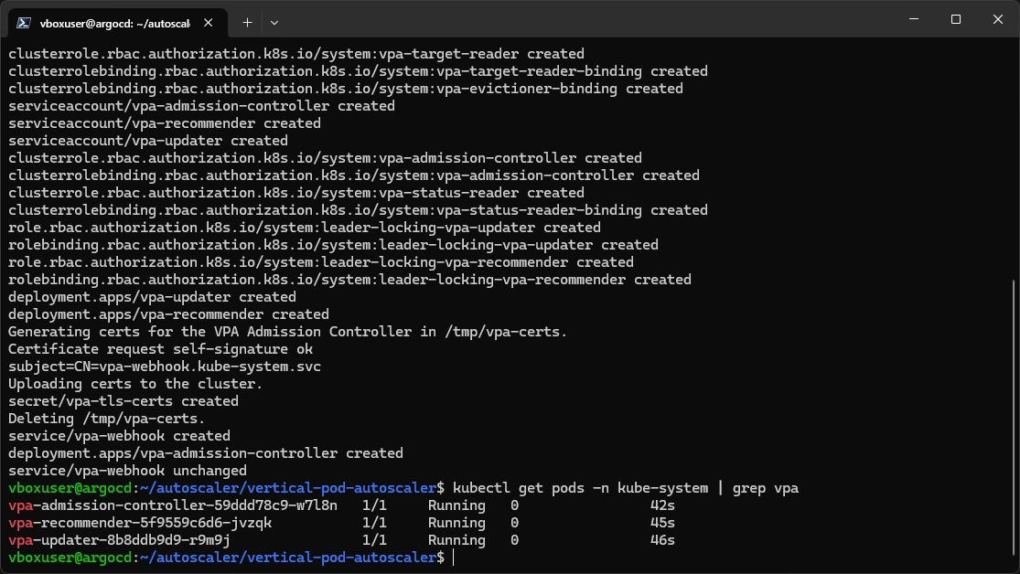Screen dimensions: 1020x574
Task: Click 'deployment.apps/vpa-admission-controller created' line
Action: [x=206, y=453]
